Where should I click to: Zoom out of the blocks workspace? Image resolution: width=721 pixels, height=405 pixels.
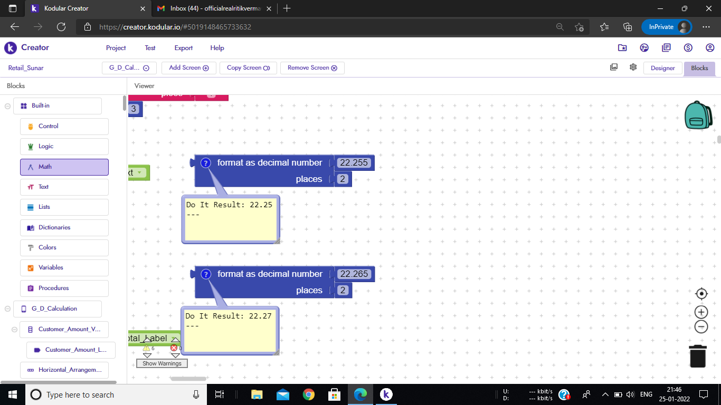(701, 327)
